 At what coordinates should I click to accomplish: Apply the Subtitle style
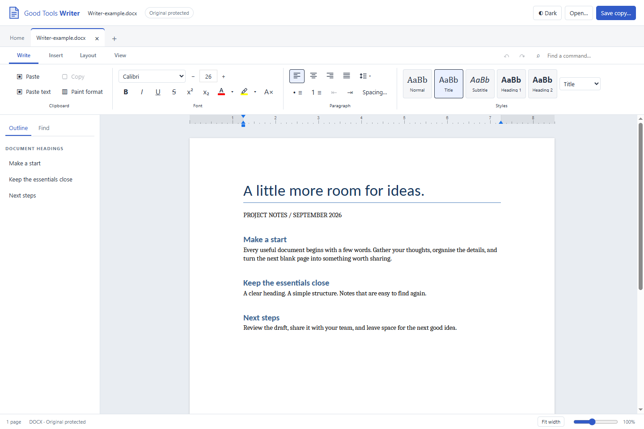[480, 84]
